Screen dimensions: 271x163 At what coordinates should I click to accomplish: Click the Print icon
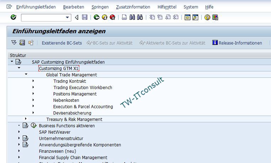click(124, 17)
